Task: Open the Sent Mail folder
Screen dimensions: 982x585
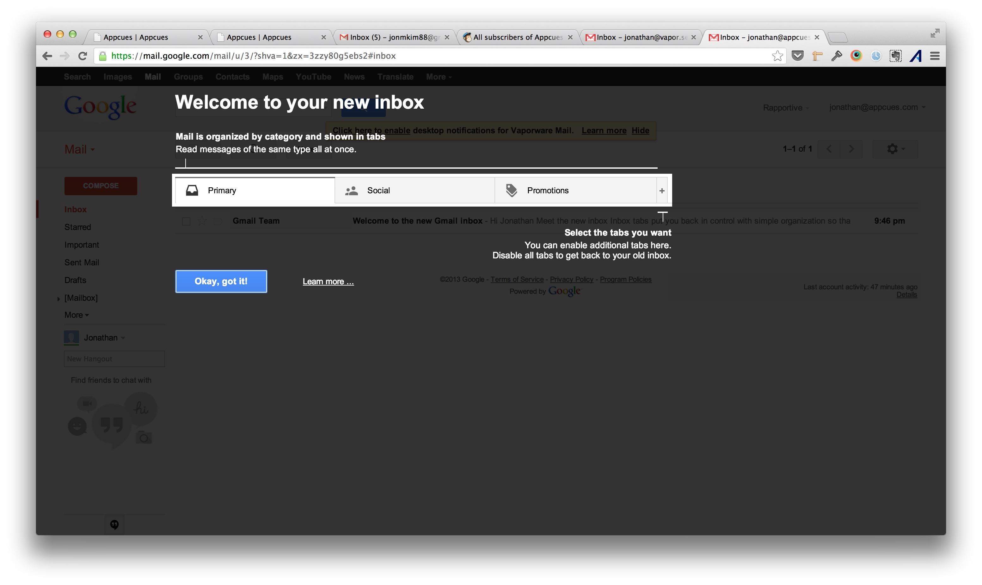Action: tap(82, 262)
